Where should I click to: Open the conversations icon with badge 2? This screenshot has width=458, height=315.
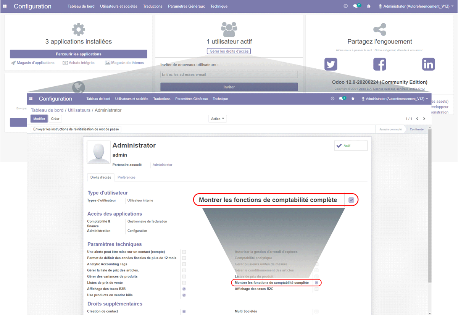[356, 6]
